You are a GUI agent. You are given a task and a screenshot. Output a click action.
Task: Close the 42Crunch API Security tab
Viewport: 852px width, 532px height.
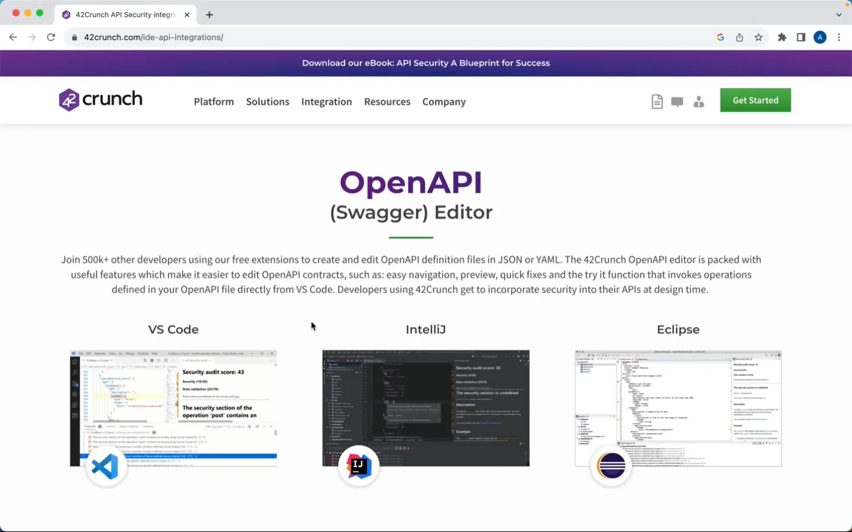(x=187, y=15)
